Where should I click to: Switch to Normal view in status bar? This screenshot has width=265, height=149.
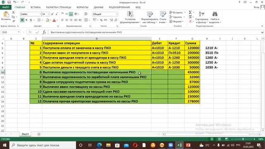(212, 139)
